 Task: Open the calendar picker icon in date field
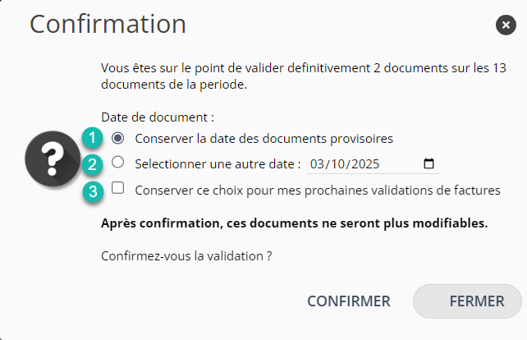click(428, 163)
